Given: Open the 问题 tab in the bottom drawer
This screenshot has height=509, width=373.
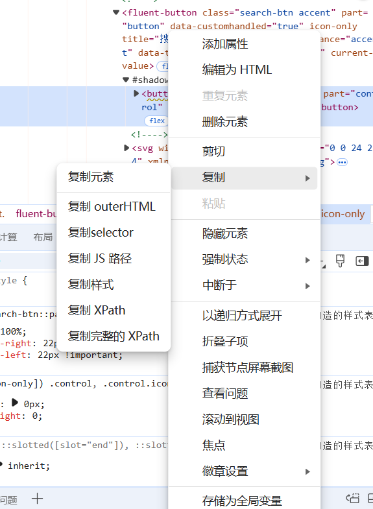Looking at the screenshot, I should click(x=8, y=500).
